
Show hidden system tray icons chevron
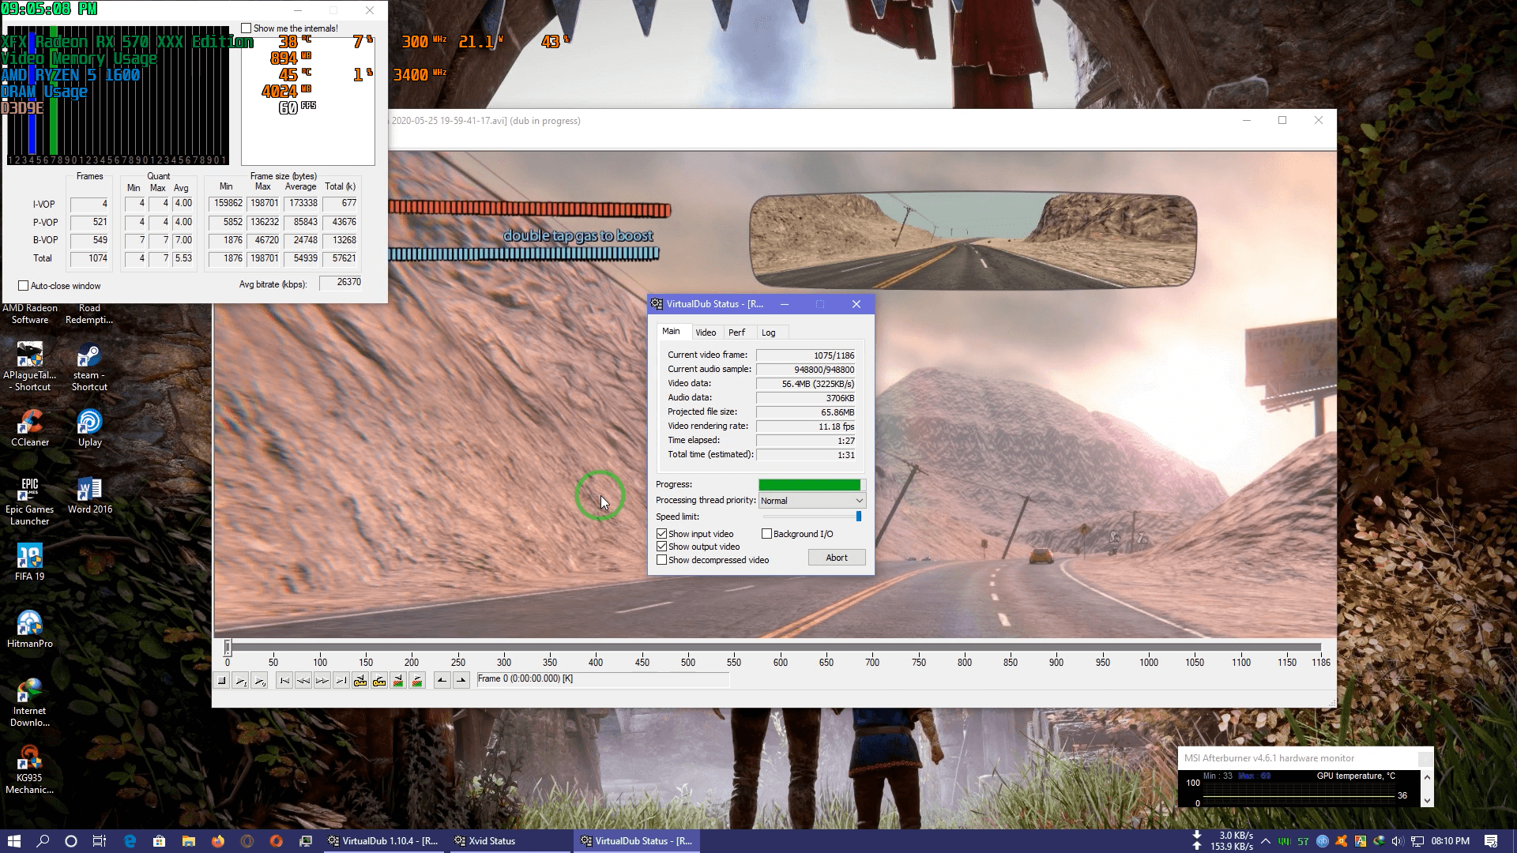1266,841
